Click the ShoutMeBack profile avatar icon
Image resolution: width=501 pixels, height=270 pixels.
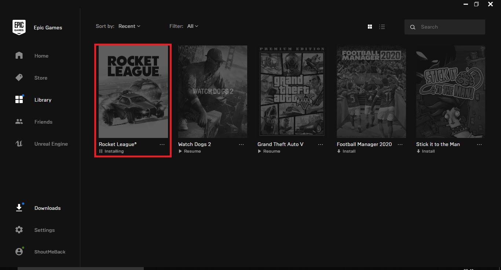[19, 252]
